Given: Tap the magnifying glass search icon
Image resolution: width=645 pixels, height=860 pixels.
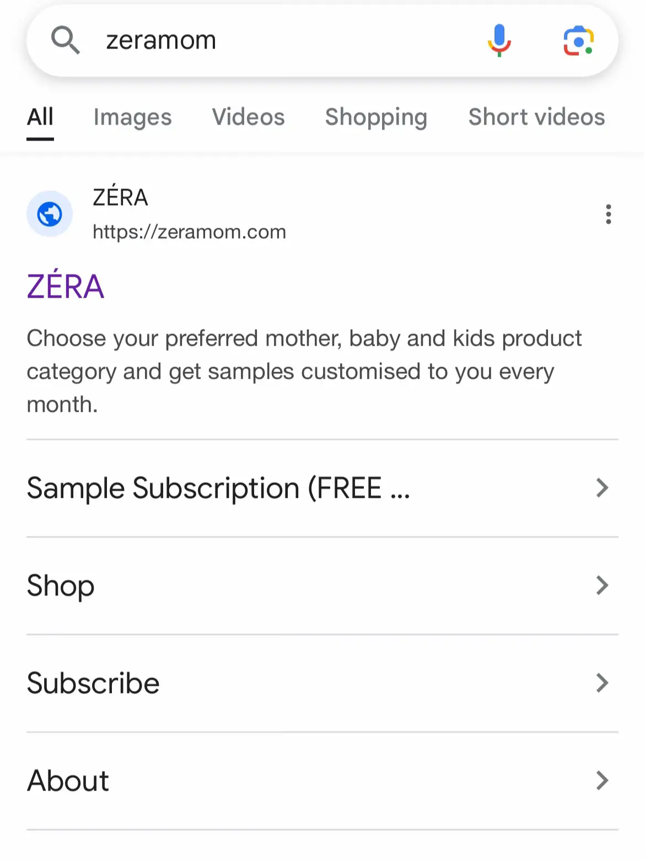Looking at the screenshot, I should 65,40.
